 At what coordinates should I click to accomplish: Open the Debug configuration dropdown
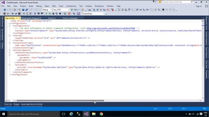(47, 10)
